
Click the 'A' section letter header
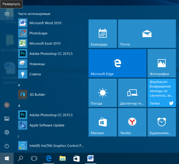click(x=19, y=106)
